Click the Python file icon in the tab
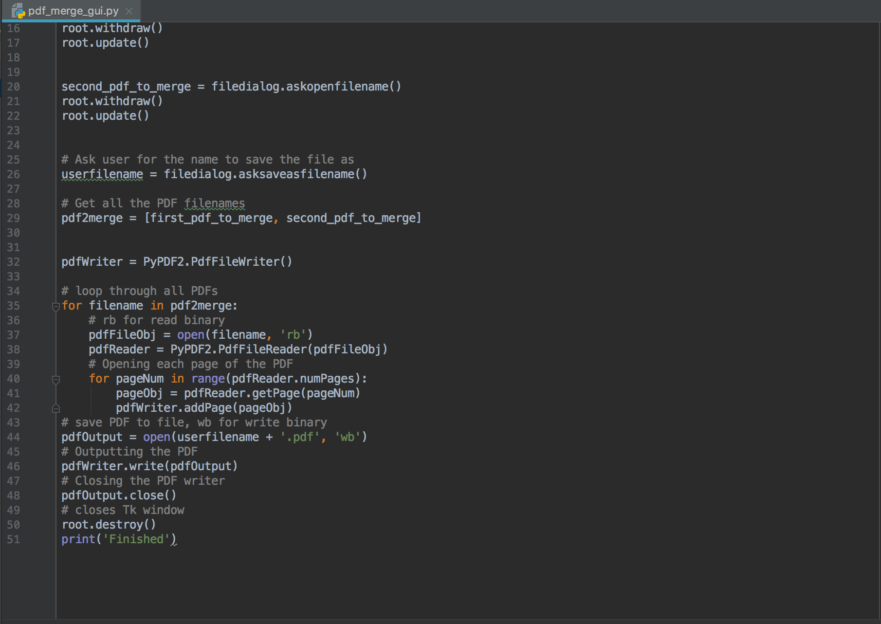Image resolution: width=881 pixels, height=624 pixels. coord(18,11)
